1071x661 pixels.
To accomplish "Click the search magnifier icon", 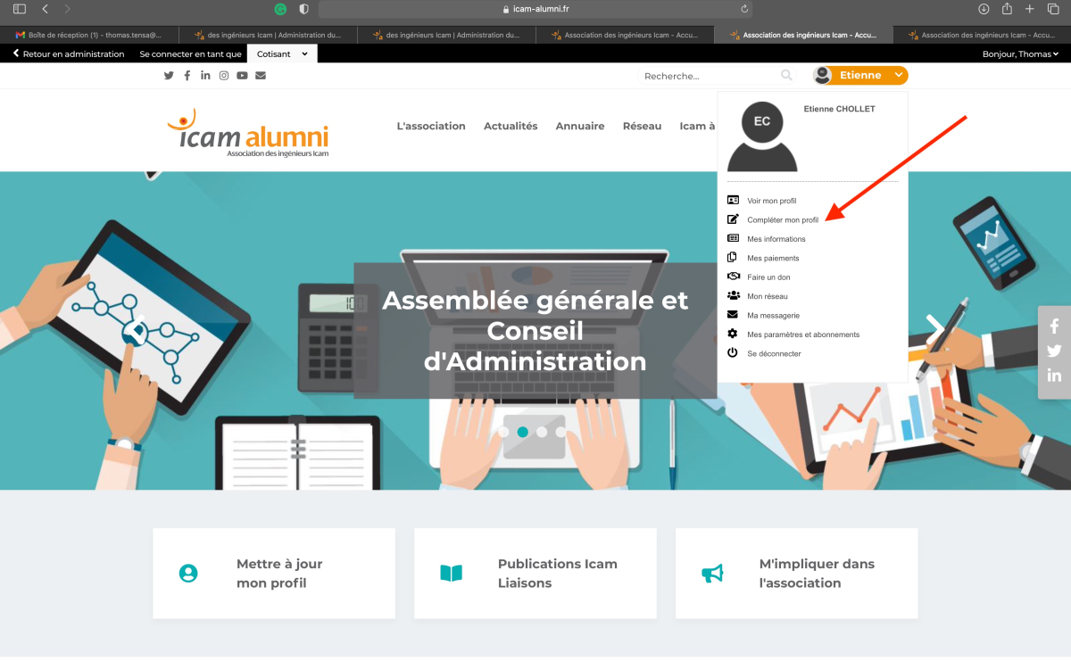I will pyautogui.click(x=786, y=76).
